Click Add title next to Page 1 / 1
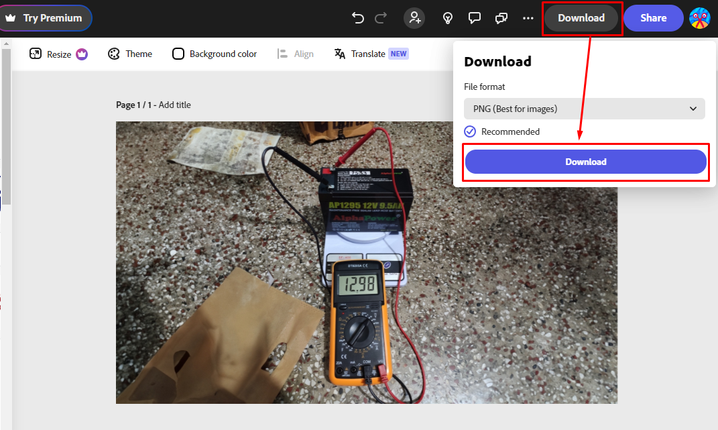The width and height of the screenshot is (718, 430). point(174,105)
